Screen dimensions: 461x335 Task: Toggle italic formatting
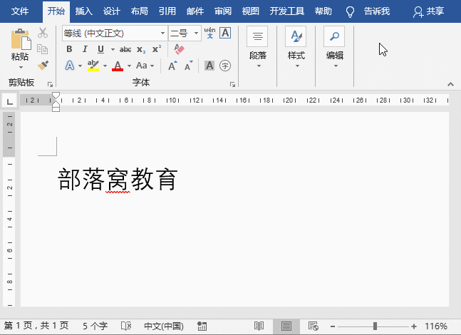click(x=85, y=49)
